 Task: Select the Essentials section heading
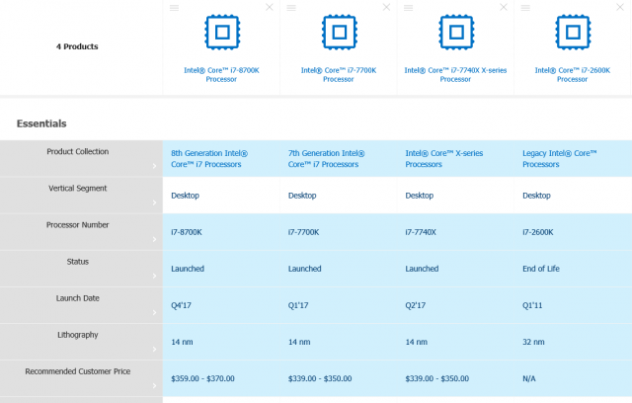pyautogui.click(x=41, y=123)
